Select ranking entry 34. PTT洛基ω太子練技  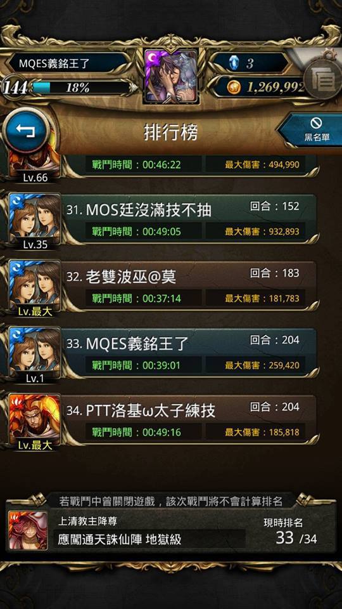point(190,420)
